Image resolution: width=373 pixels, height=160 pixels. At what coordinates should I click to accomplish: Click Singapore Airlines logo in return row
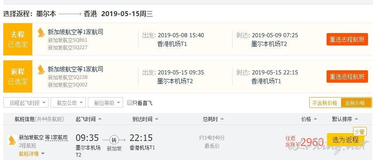(x=41, y=69)
